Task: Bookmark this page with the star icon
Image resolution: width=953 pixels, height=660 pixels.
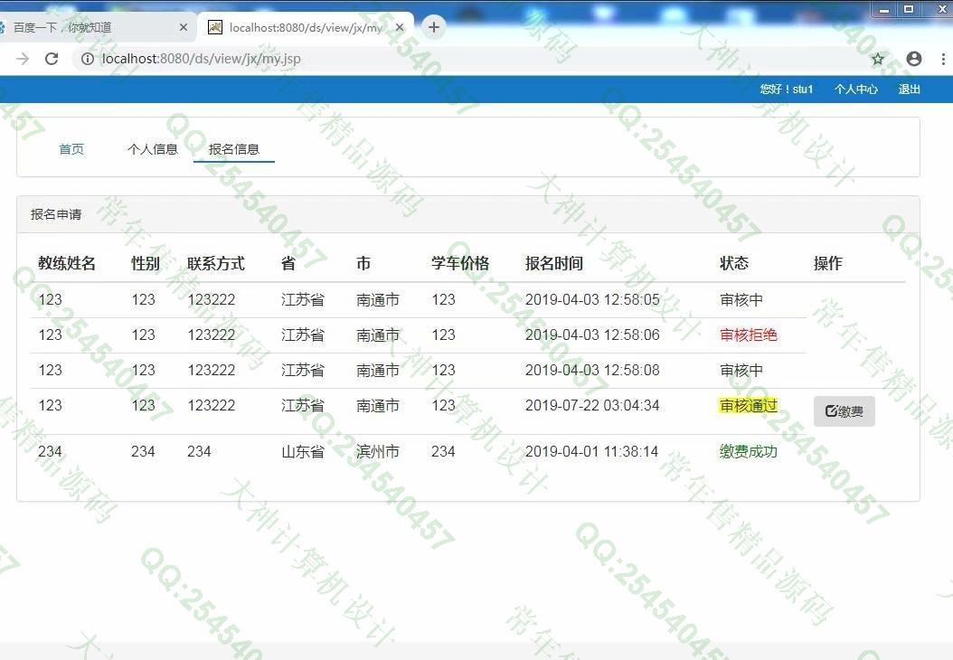Action: pyautogui.click(x=878, y=59)
